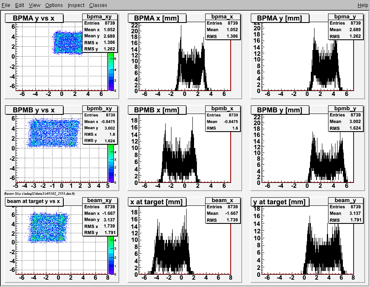This screenshot has height=287, width=370.
Task: Click 'RMS 1.6' in bpmb_x stats
Action: (222, 128)
